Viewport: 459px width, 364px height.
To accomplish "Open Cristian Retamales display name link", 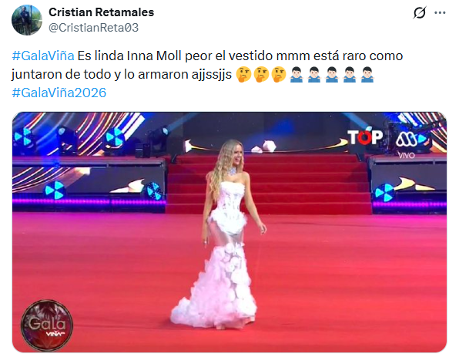I will [102, 12].
